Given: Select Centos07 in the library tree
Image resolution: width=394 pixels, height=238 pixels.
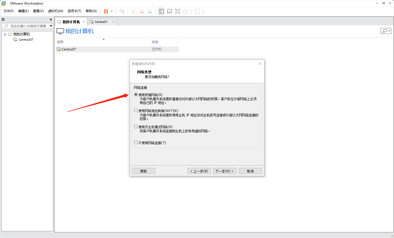Looking at the screenshot, I should [x=26, y=40].
